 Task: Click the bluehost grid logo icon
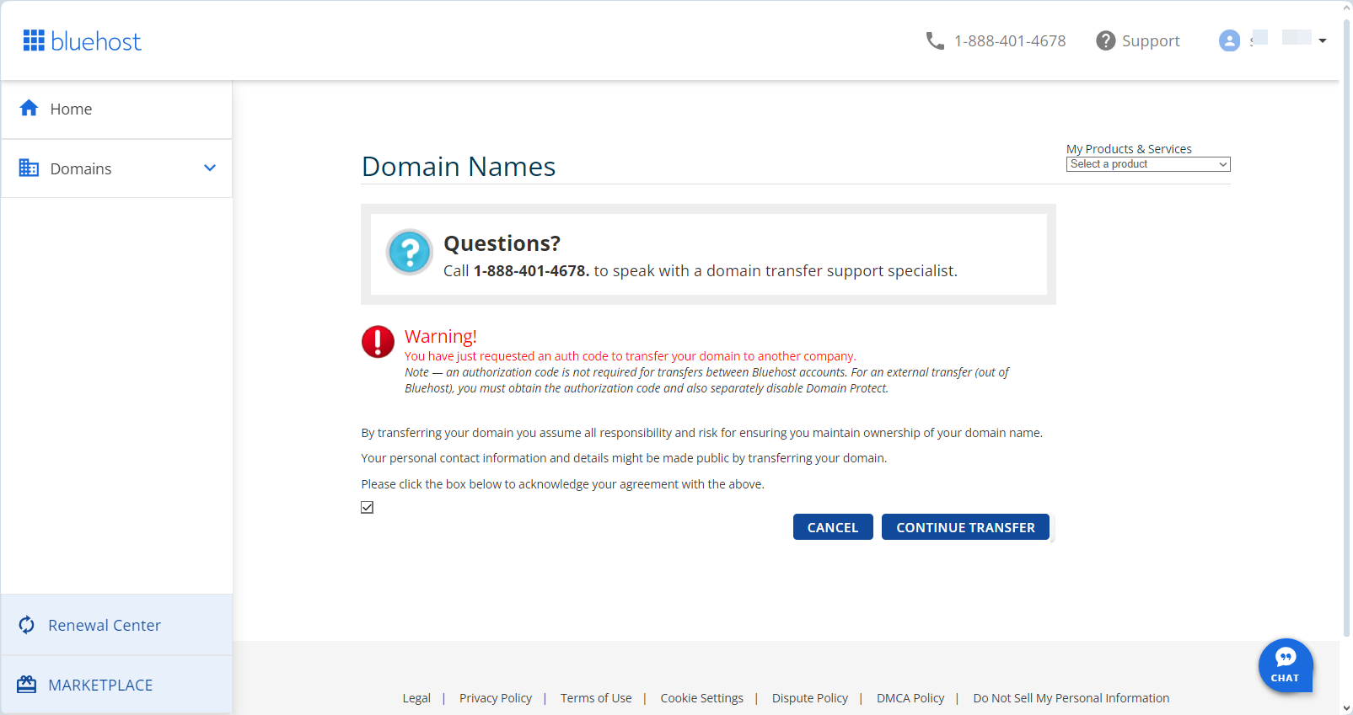34,40
